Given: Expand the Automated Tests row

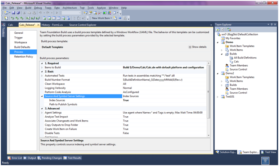Looking at the screenshot, I should pos(42,76).
